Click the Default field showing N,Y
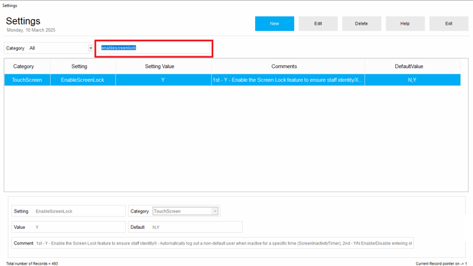 click(185, 227)
